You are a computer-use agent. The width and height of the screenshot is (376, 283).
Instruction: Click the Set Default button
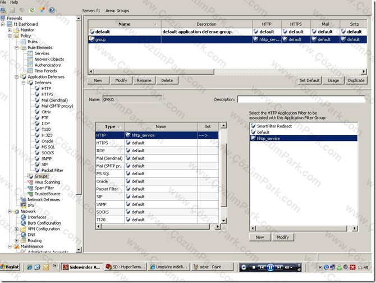pos(310,81)
